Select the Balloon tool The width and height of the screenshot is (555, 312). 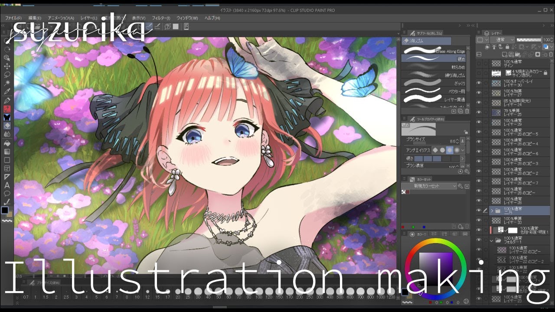point(7,194)
